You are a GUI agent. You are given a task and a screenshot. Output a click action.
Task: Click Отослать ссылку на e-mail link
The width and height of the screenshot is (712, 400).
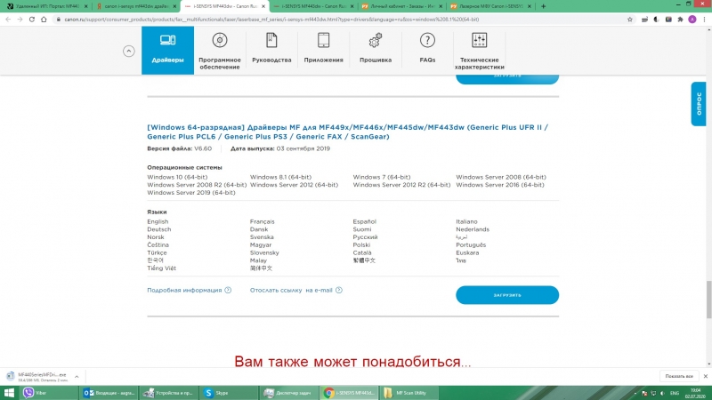(290, 290)
